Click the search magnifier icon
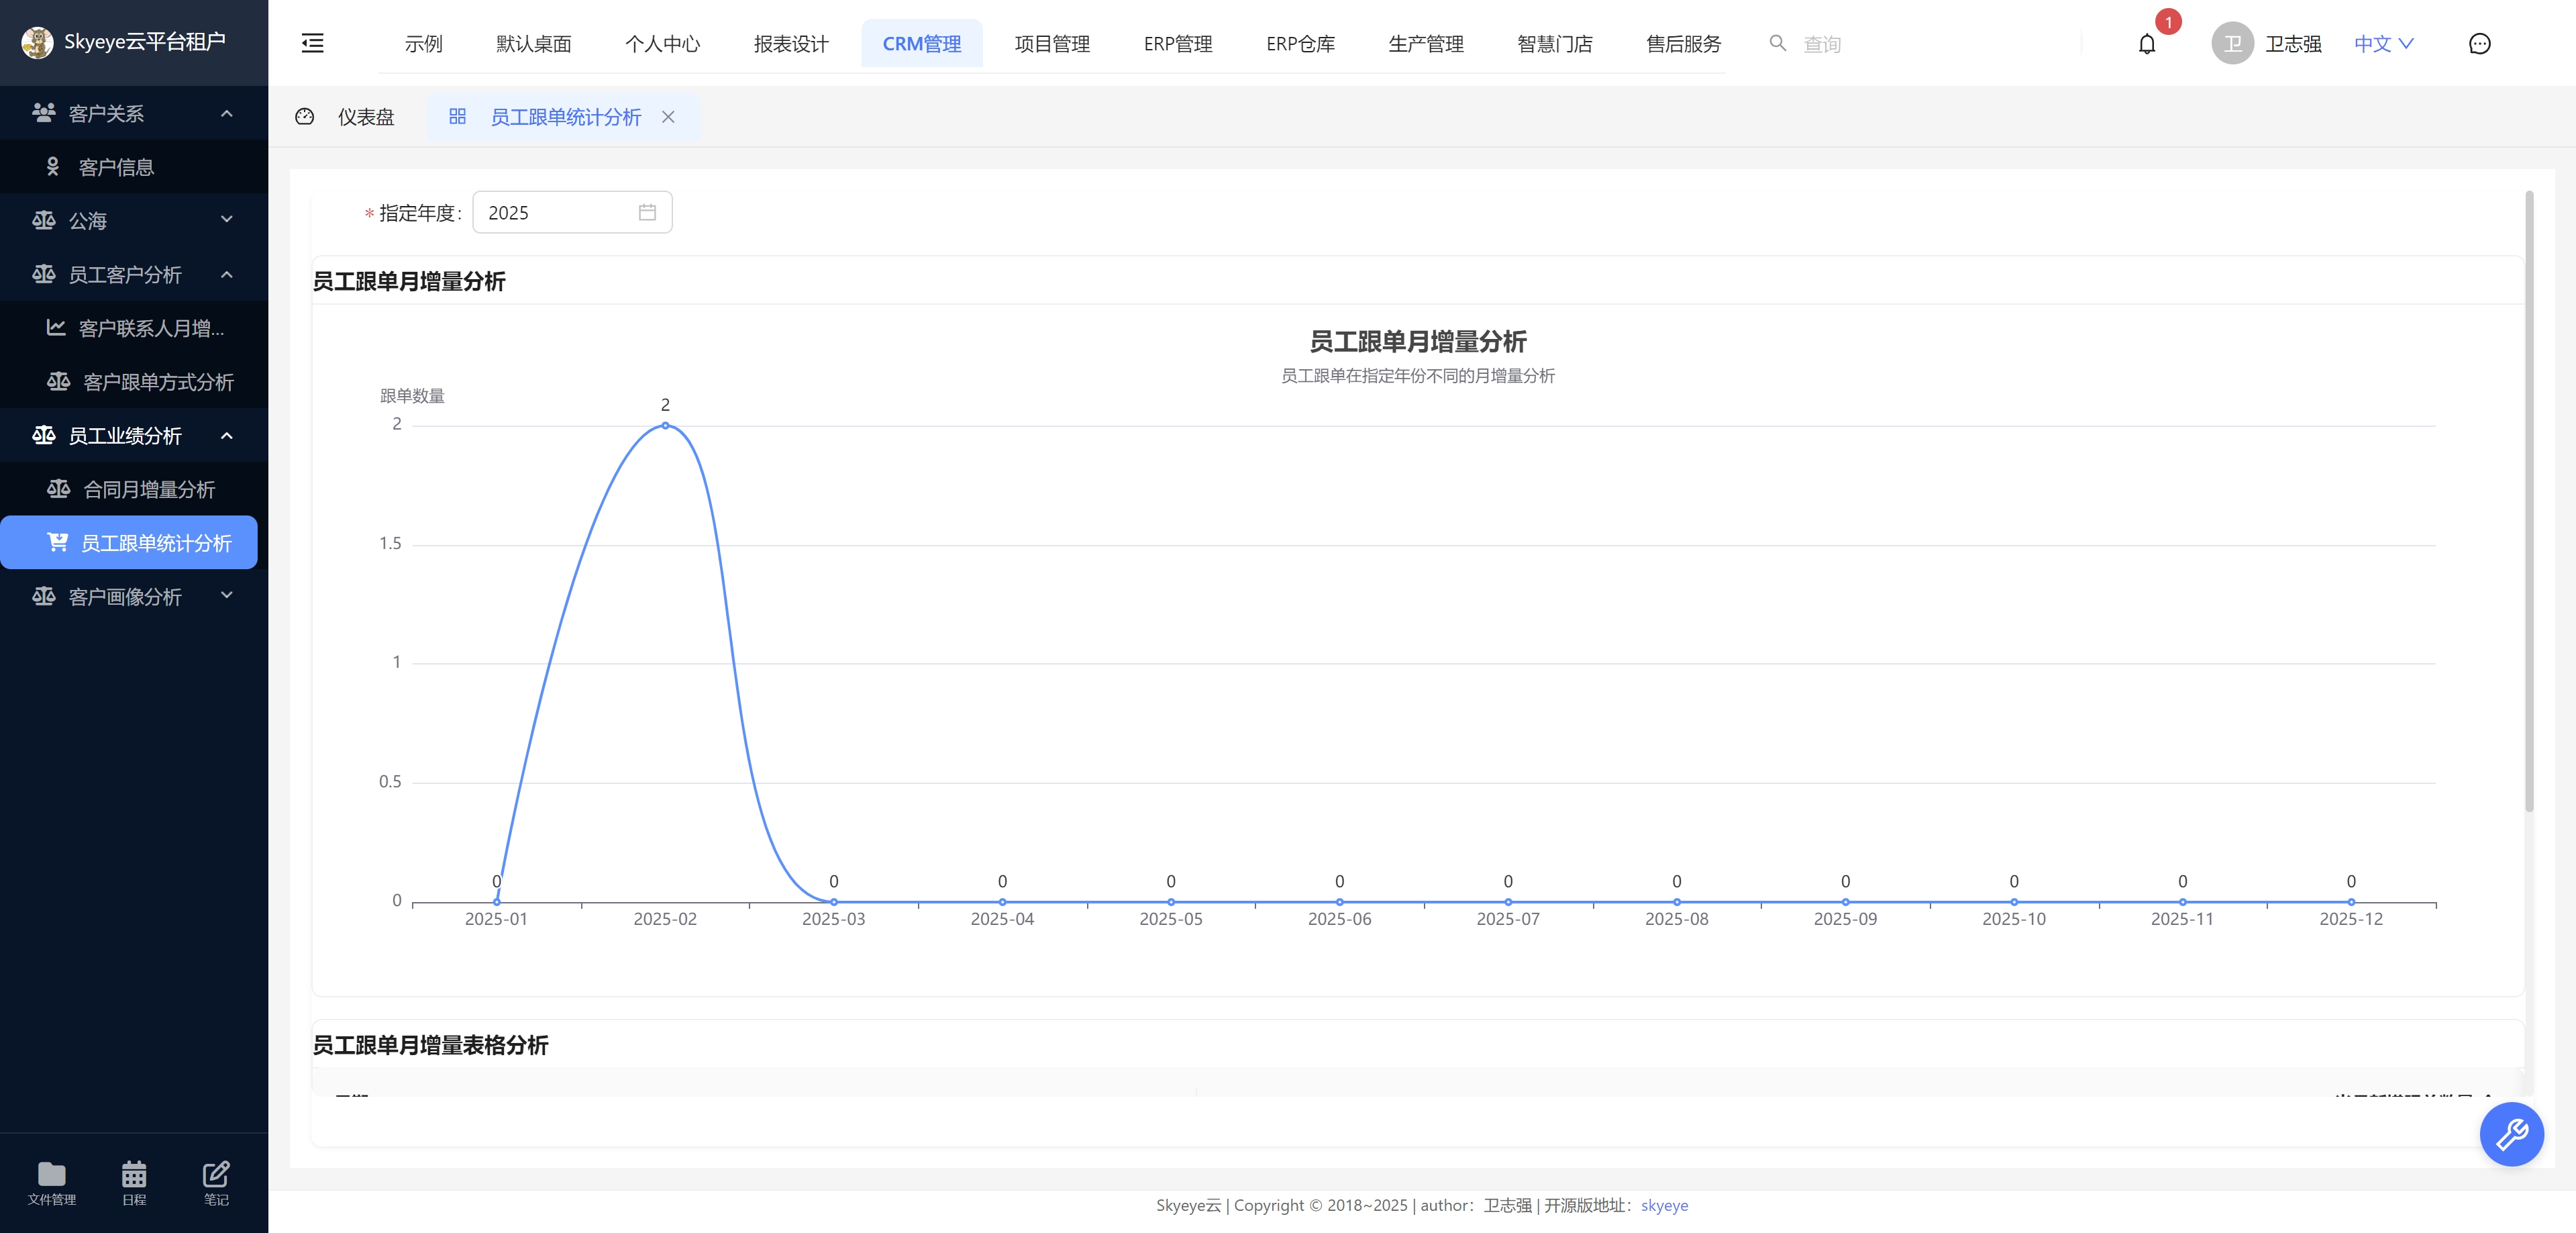Screen dimensions: 2576x1233 pyautogui.click(x=1777, y=43)
